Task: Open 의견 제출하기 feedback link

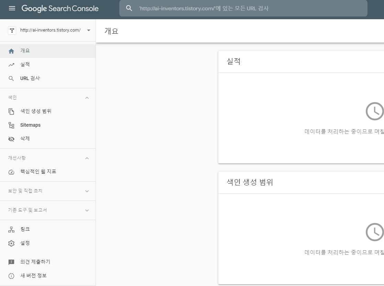Action: point(48,262)
